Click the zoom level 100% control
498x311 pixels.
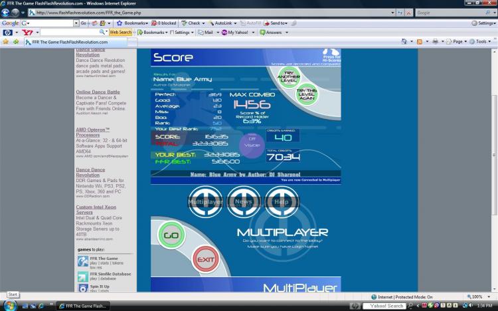(x=476, y=296)
